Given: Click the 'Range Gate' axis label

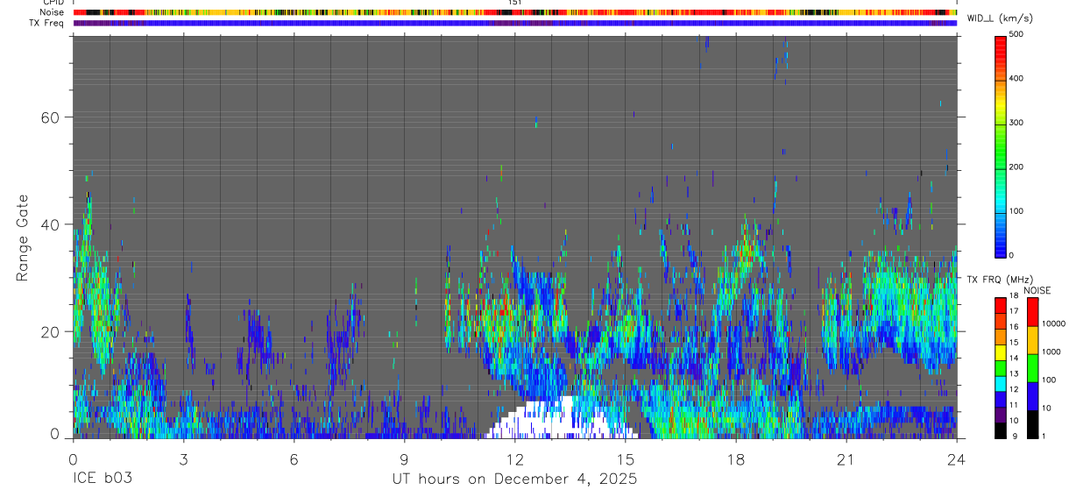Looking at the screenshot, I should [23, 238].
